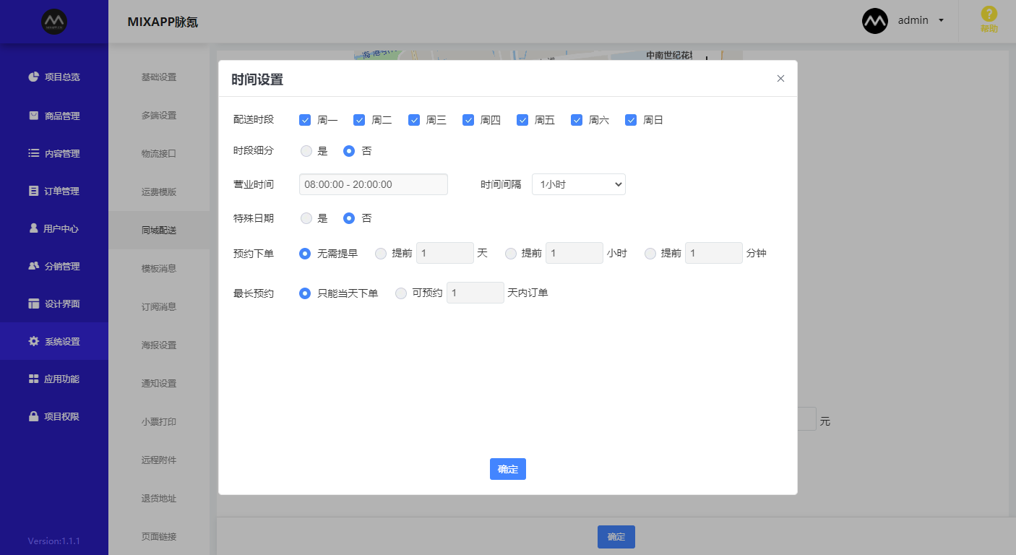Select 是 for 特殊日期
Viewport: 1016px width, 555px height.
pyautogui.click(x=306, y=218)
